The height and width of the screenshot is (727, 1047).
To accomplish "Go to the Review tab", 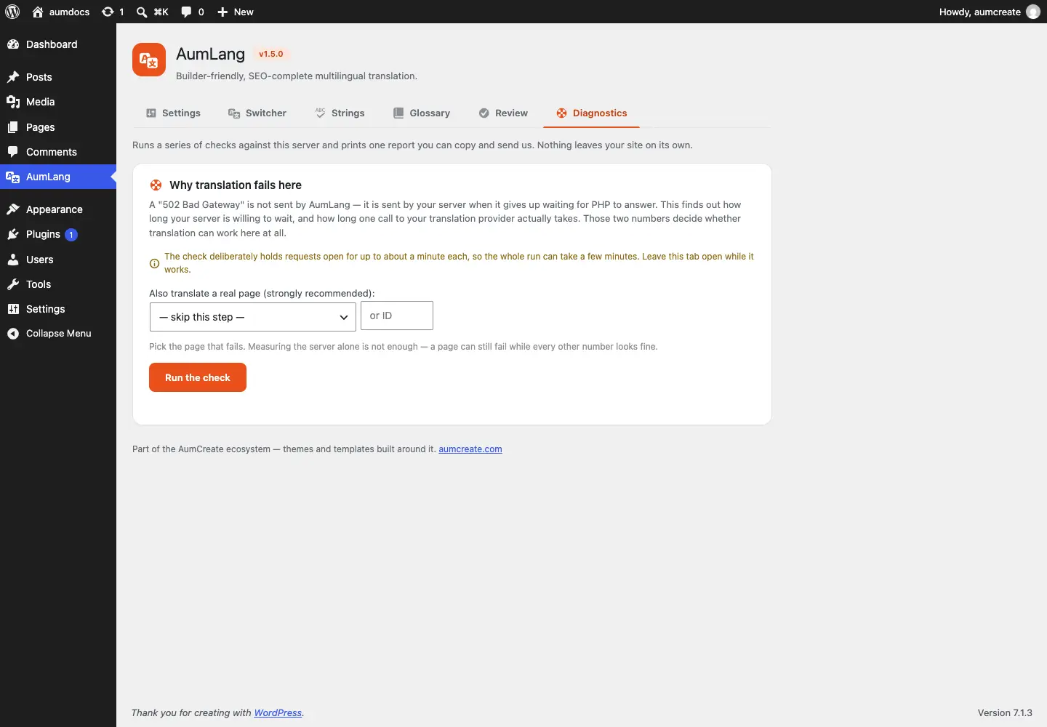I will (503, 113).
